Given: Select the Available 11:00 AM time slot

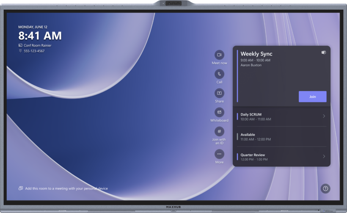Looking at the screenshot, I should (281, 137).
